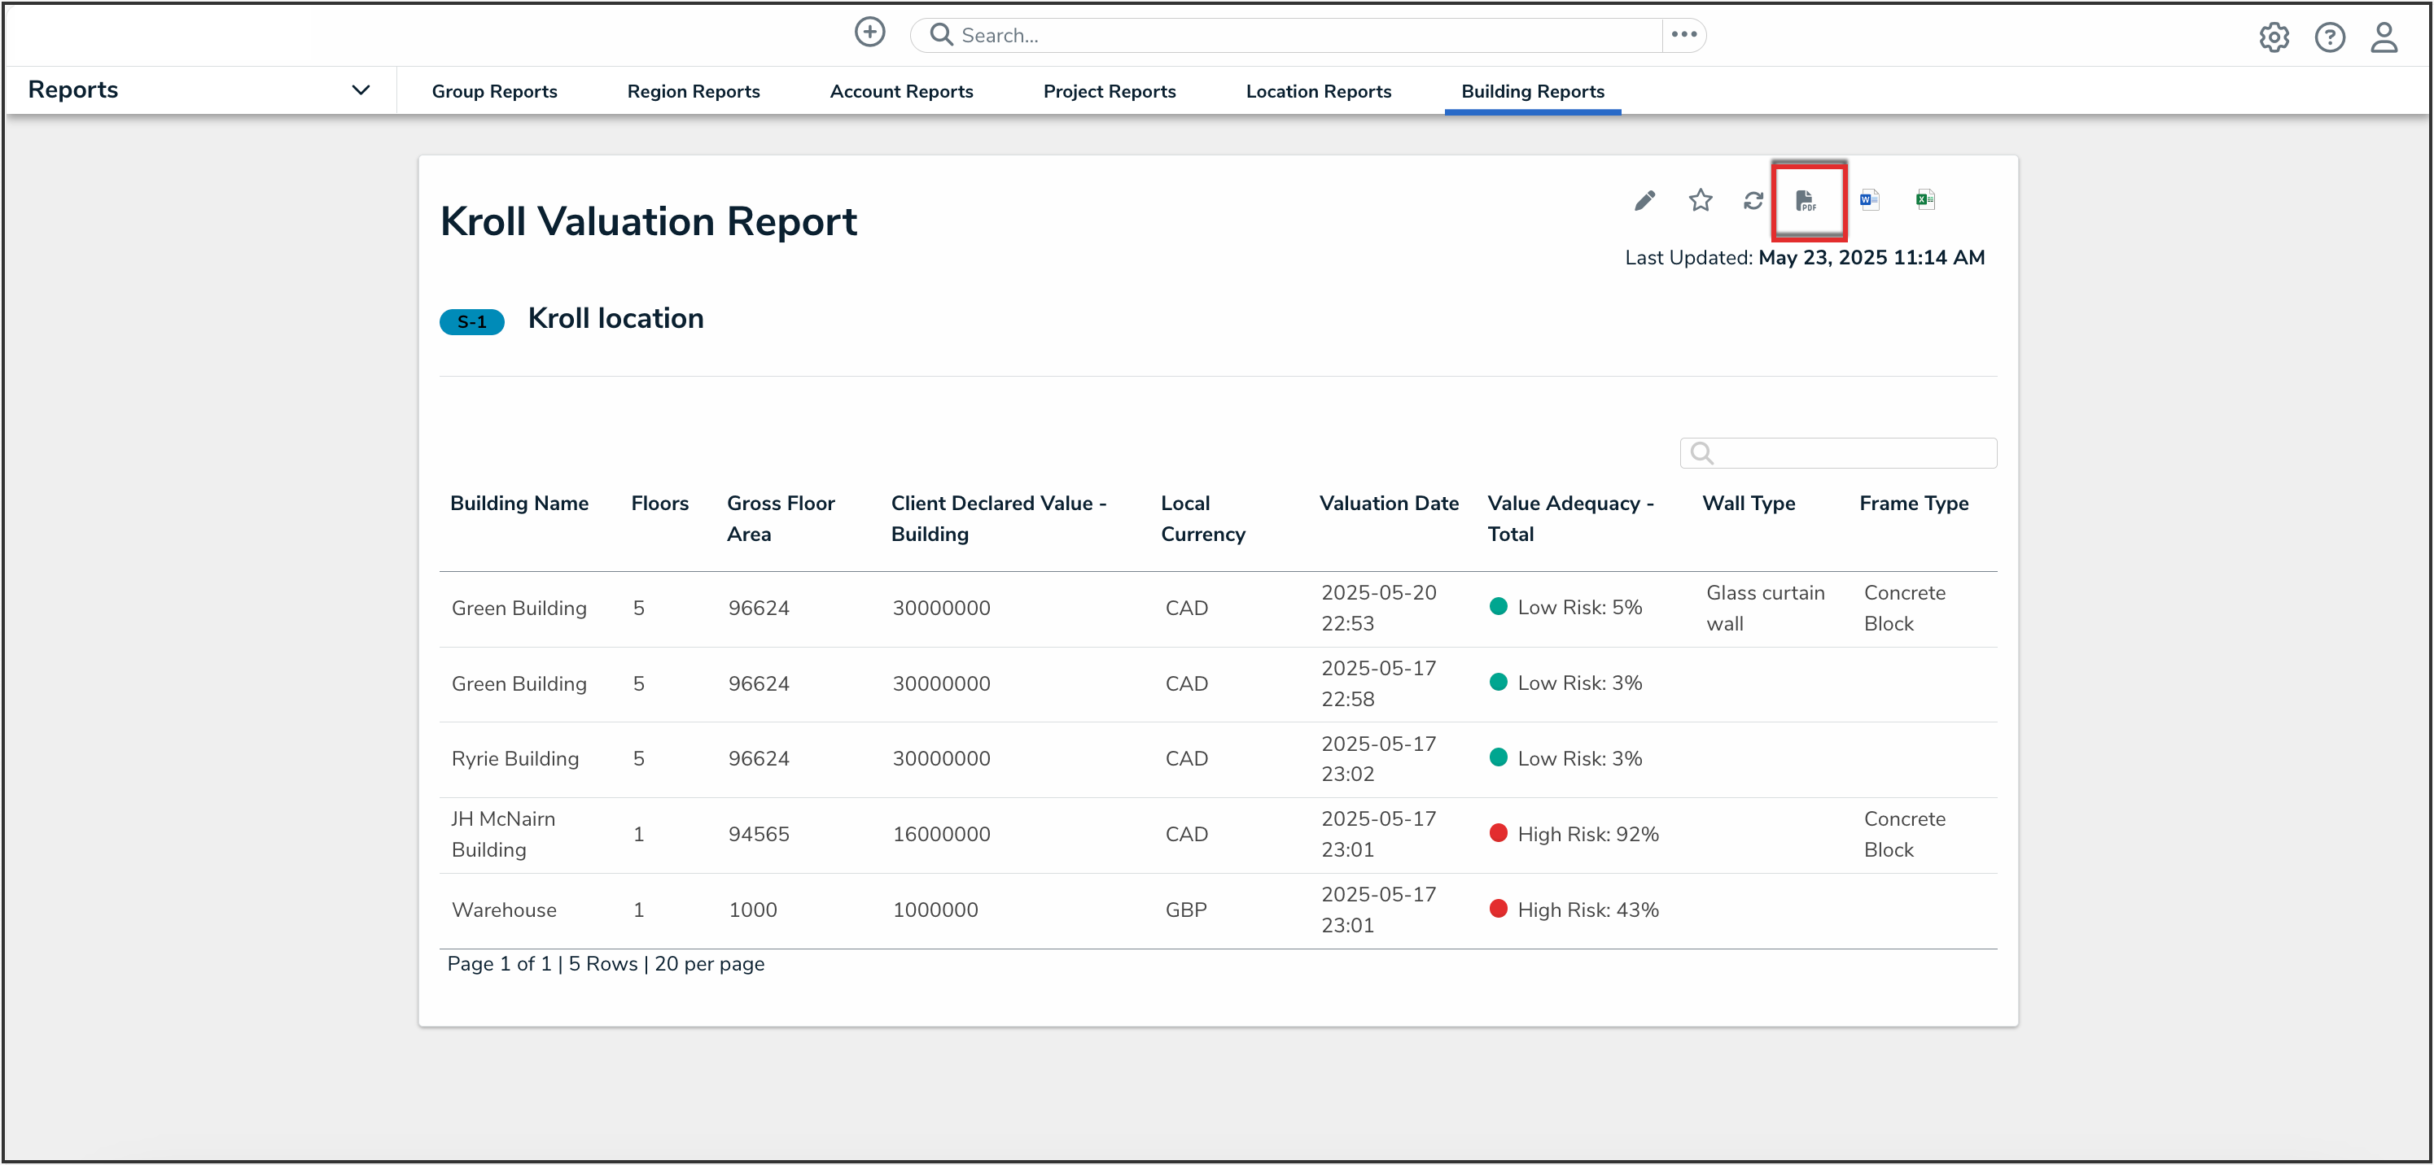Open the Project Reports tab

point(1110,92)
